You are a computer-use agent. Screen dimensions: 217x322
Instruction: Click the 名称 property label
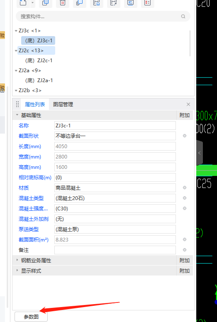coord(24,125)
